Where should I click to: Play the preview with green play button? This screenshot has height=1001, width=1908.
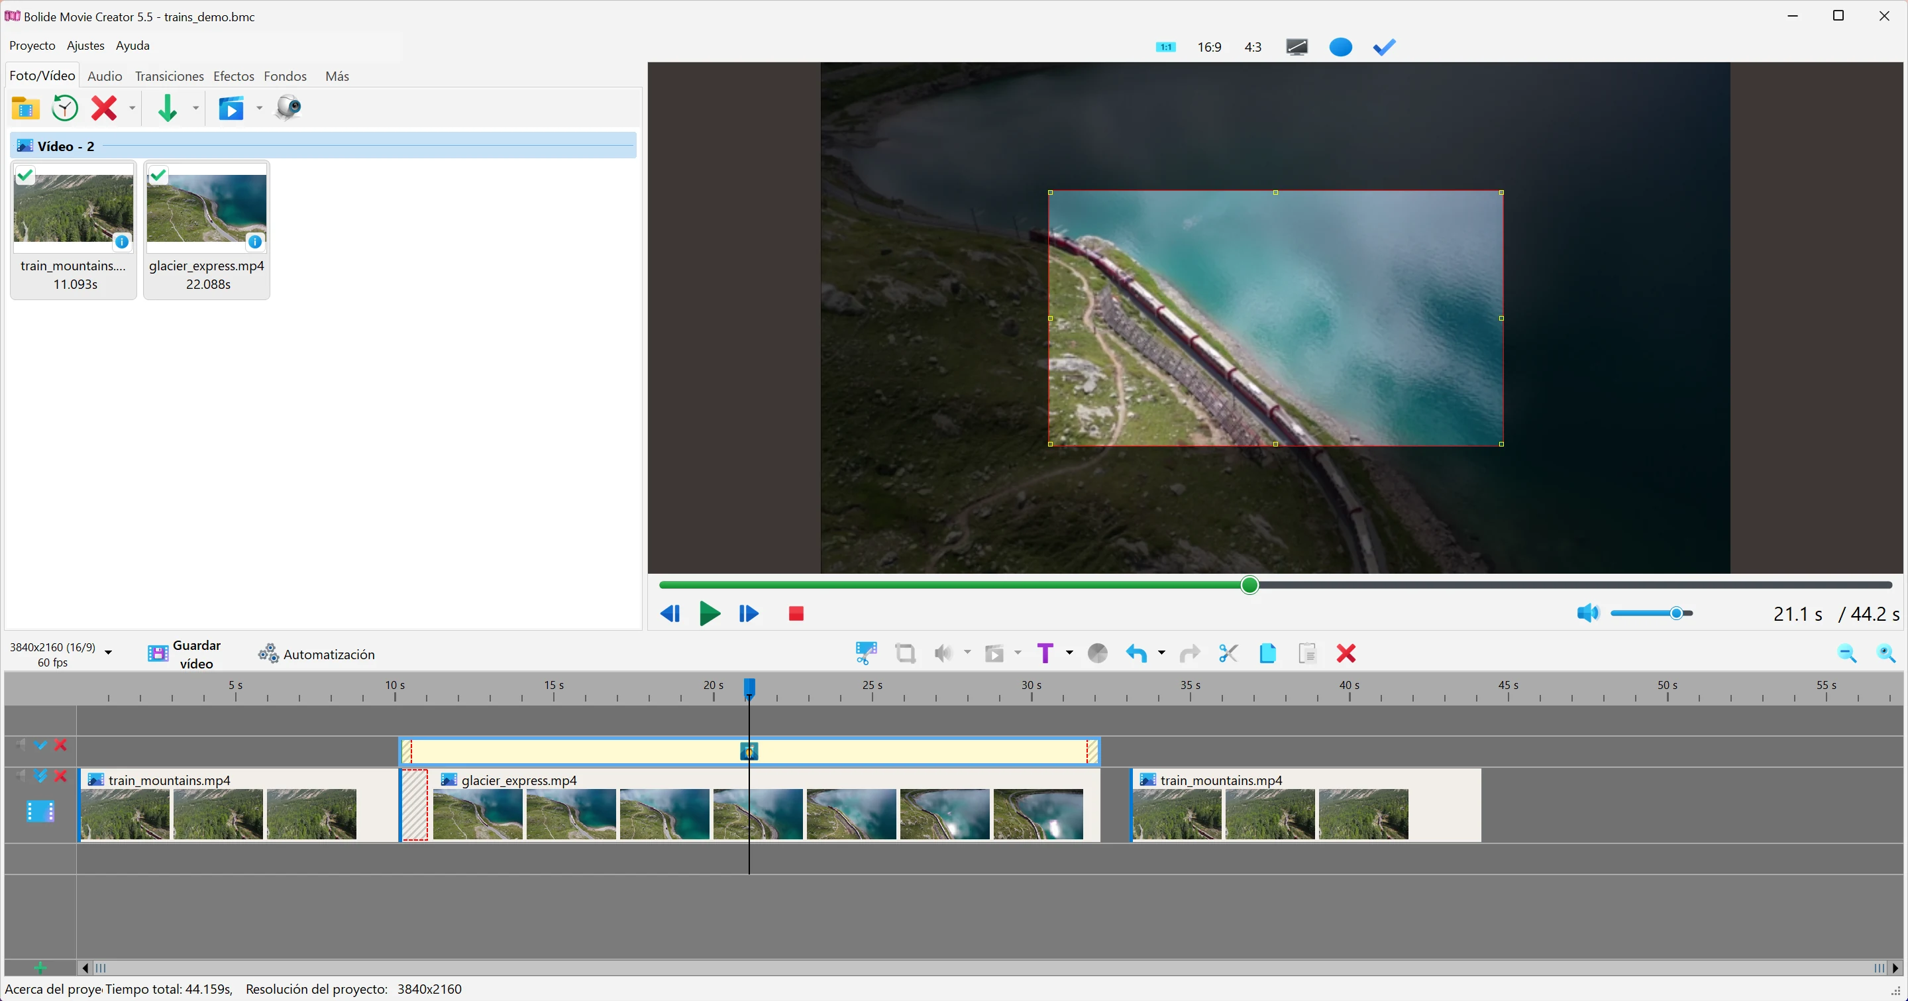click(710, 613)
